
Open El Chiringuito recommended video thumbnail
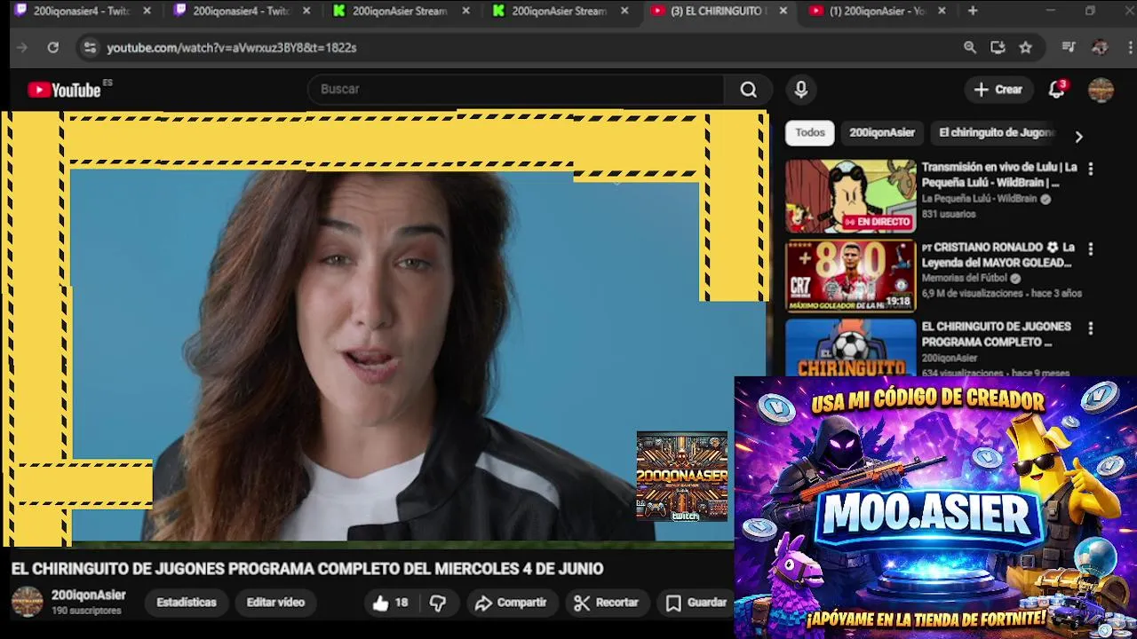(850, 348)
